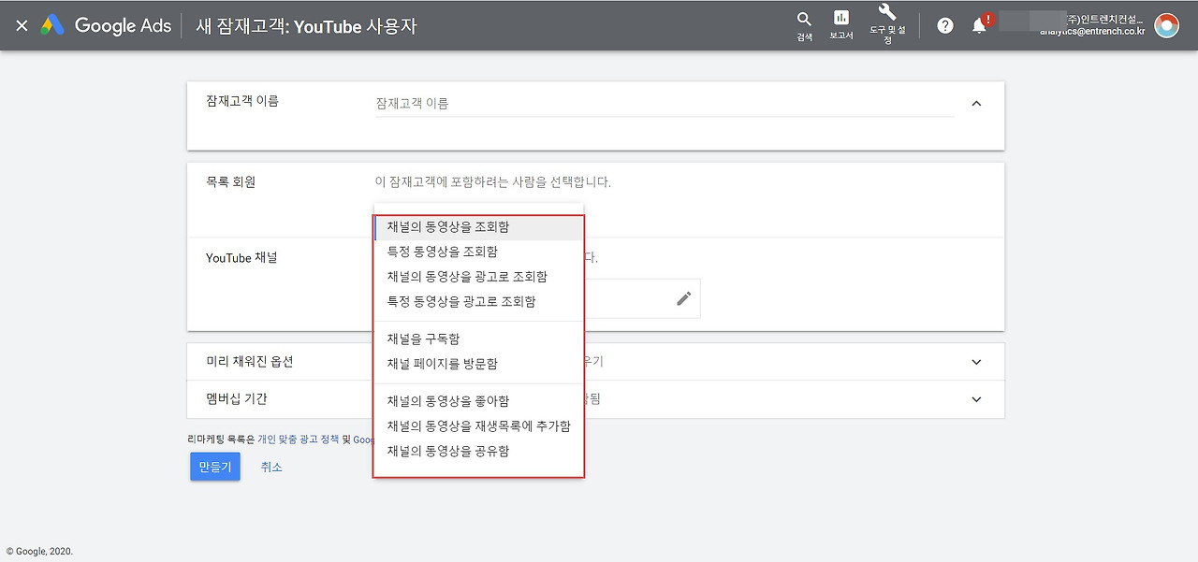Expand the 멤버십 기간 section
The width and height of the screenshot is (1198, 562).
click(976, 399)
